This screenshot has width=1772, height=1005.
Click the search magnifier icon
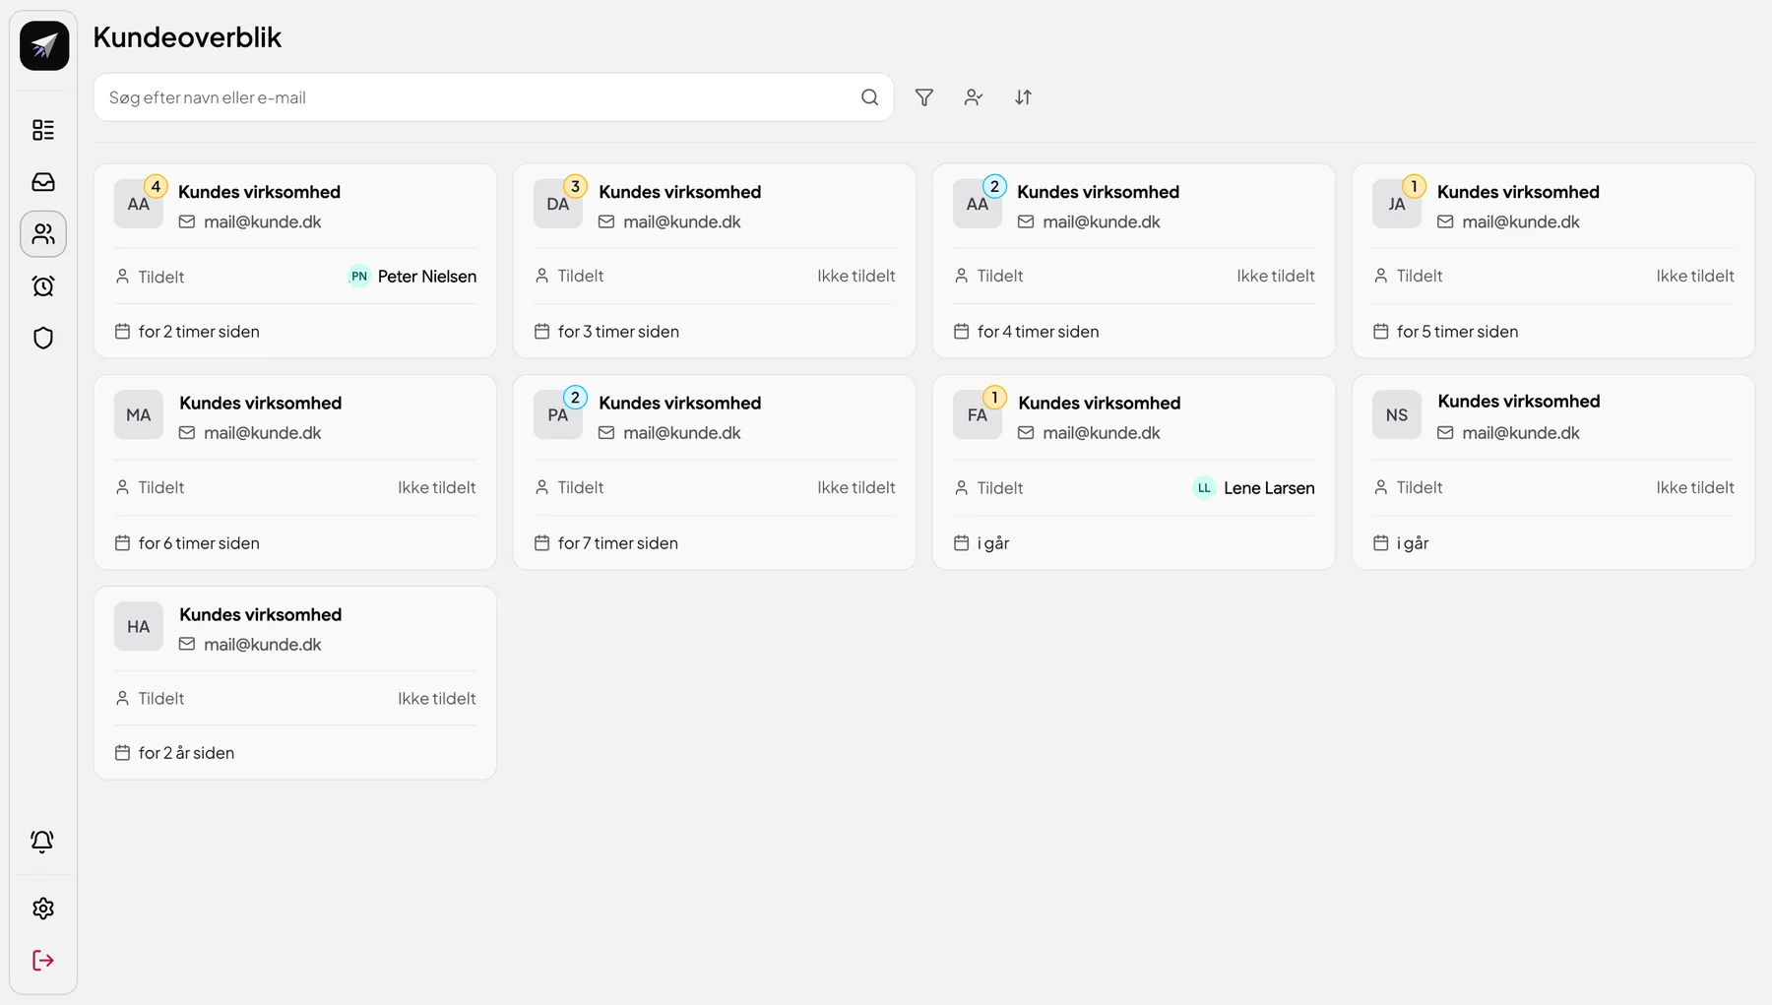[869, 97]
